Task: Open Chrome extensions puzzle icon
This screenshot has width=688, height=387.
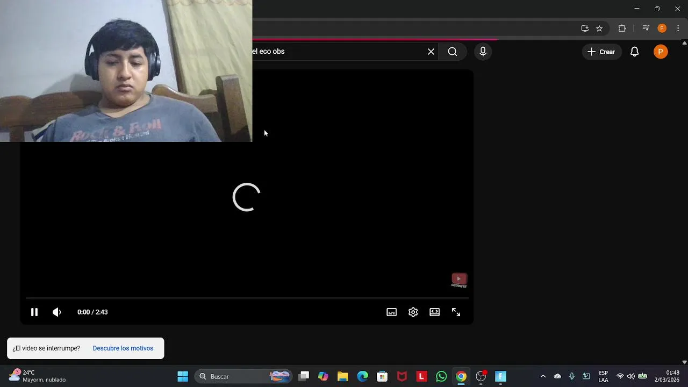Action: (x=622, y=28)
